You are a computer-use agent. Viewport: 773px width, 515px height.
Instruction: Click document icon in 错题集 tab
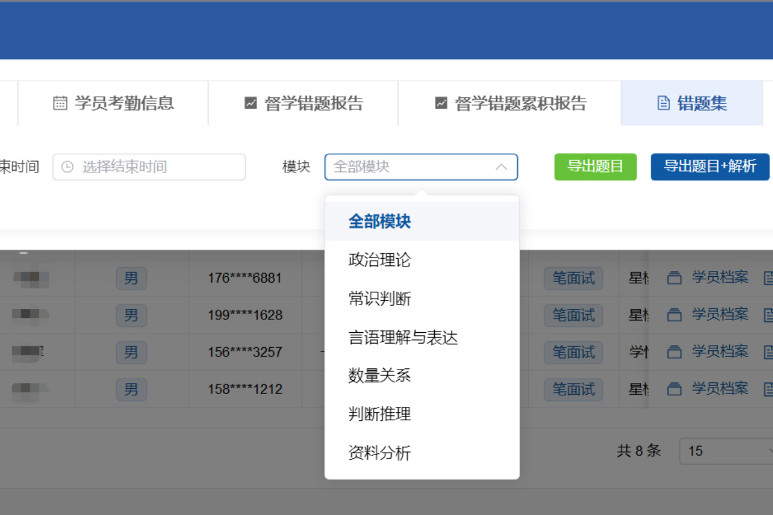click(663, 103)
